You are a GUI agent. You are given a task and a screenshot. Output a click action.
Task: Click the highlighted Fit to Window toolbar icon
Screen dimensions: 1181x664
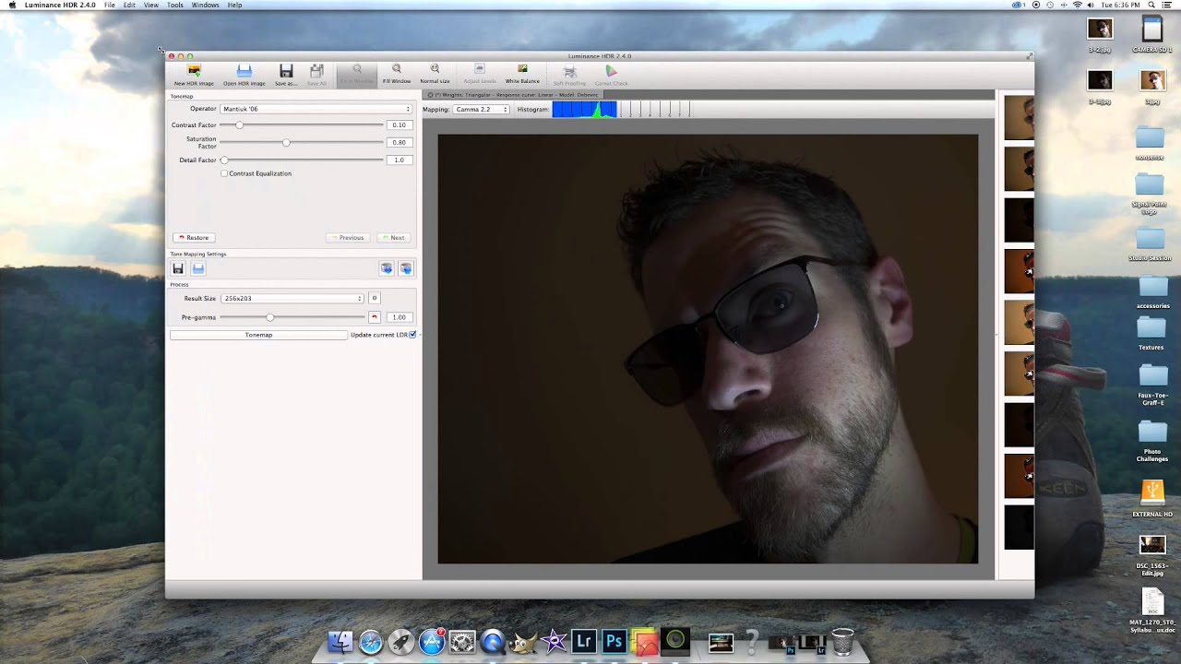coord(356,75)
